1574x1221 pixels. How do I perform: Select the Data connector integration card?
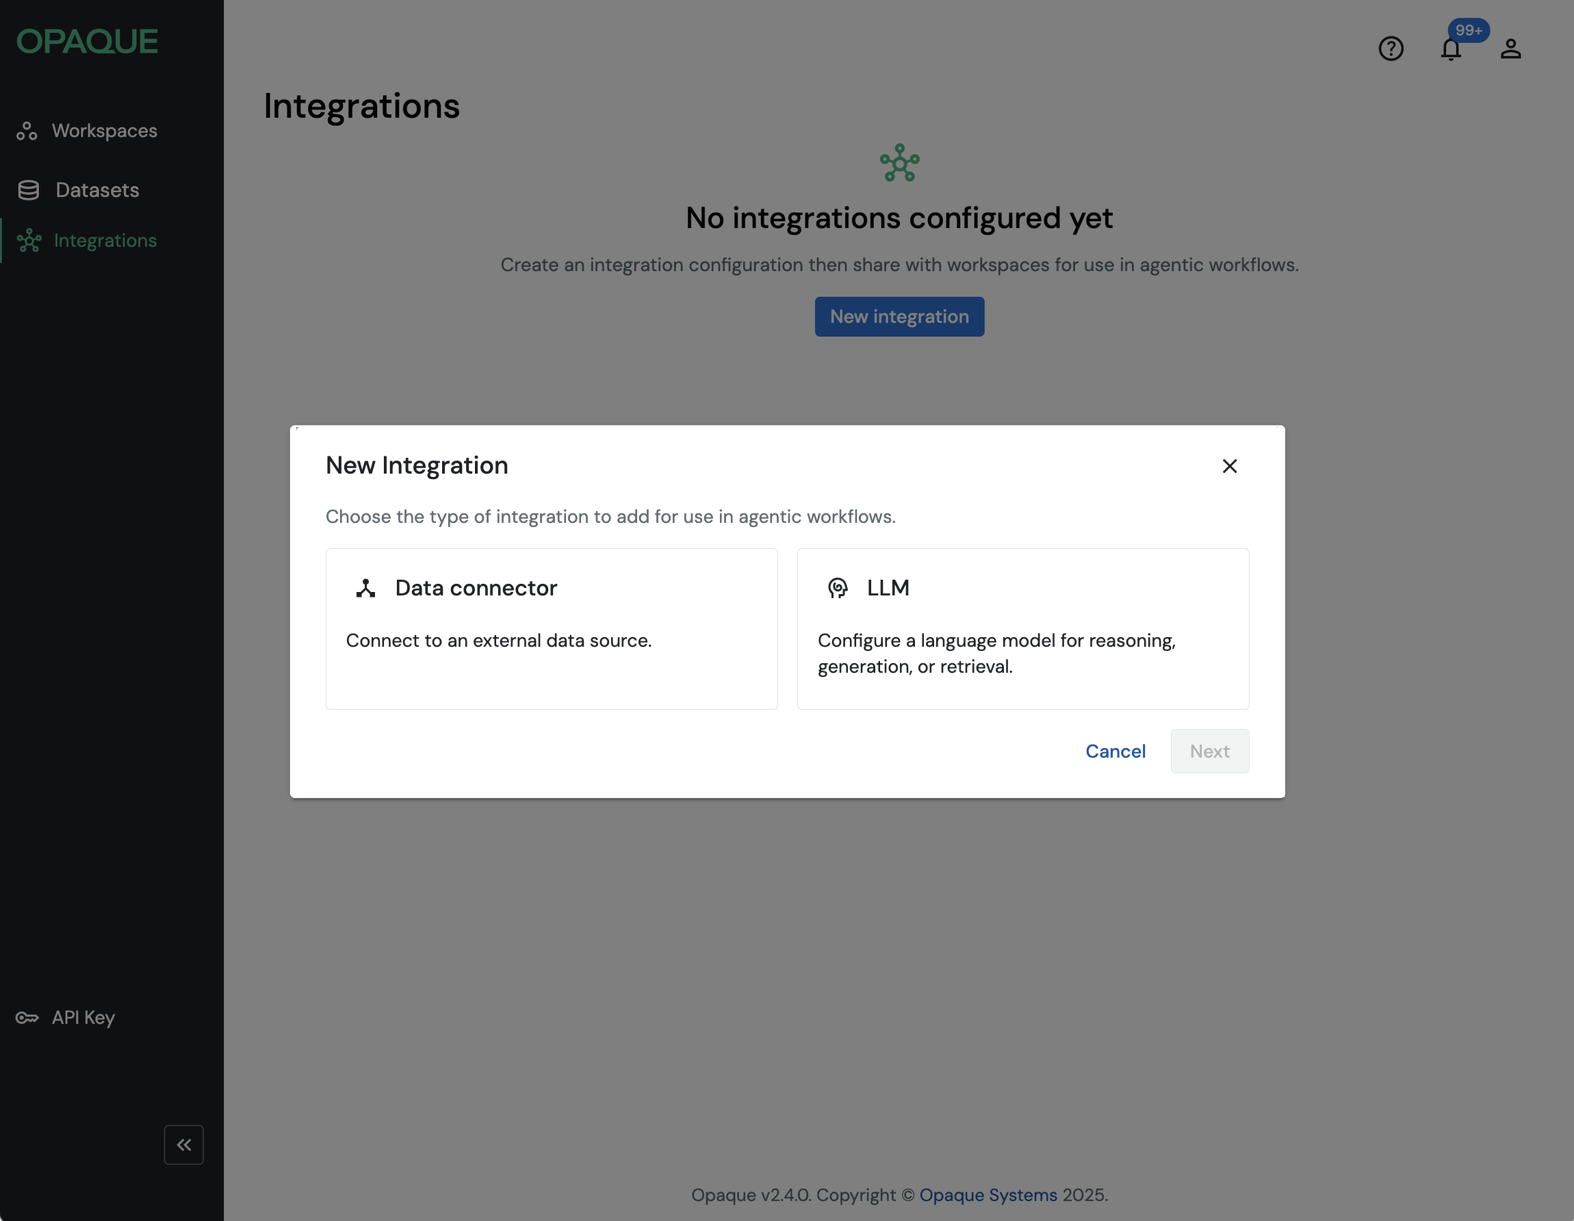point(552,628)
